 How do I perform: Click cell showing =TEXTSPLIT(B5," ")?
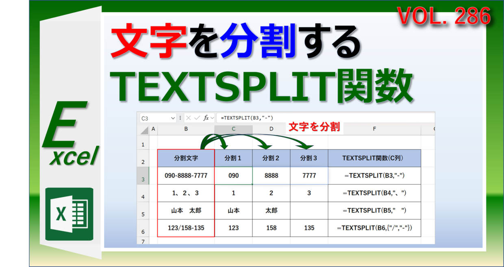374,211
